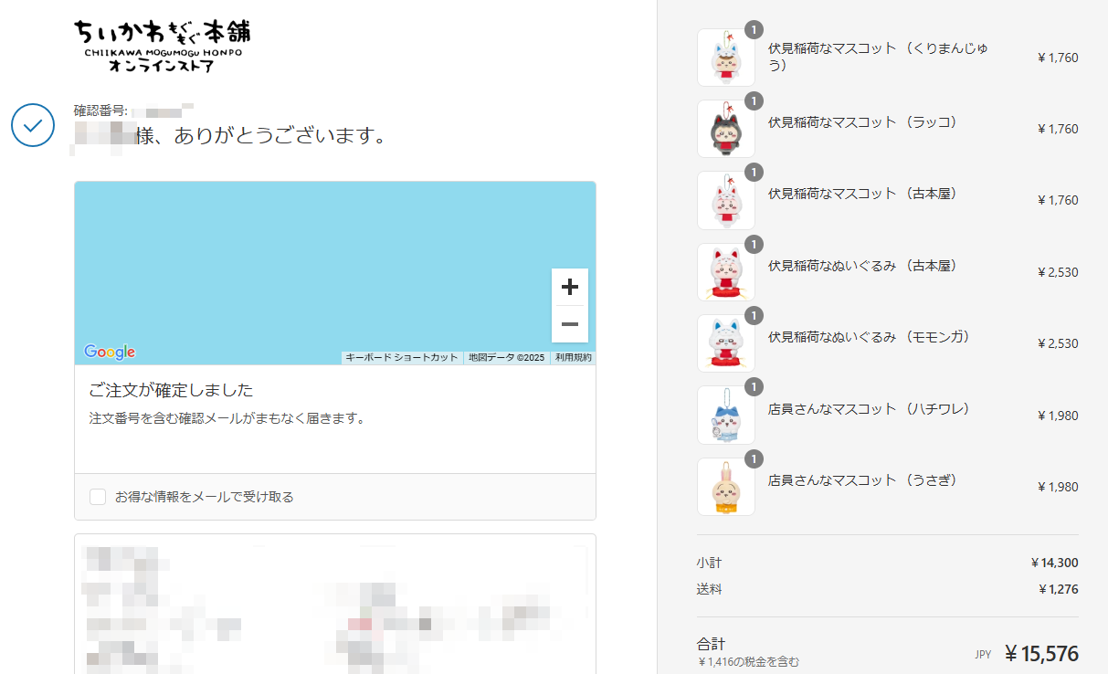Screen dimensions: 1108x674
Task: Click the total amount ¥15,576
Action: click(x=1041, y=653)
